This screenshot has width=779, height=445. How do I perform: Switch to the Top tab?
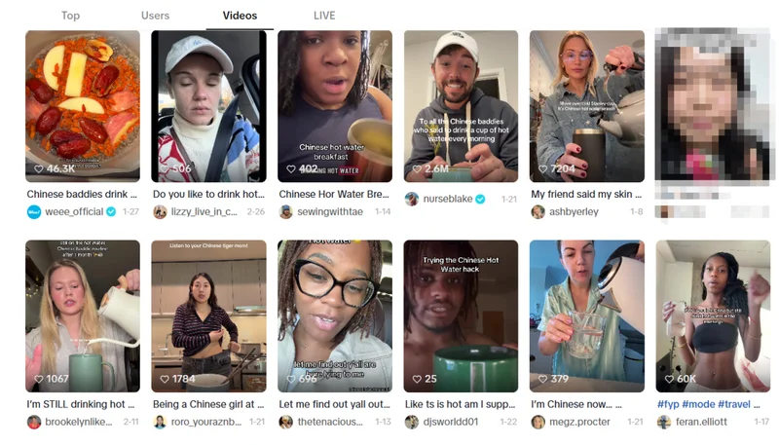[x=70, y=16]
